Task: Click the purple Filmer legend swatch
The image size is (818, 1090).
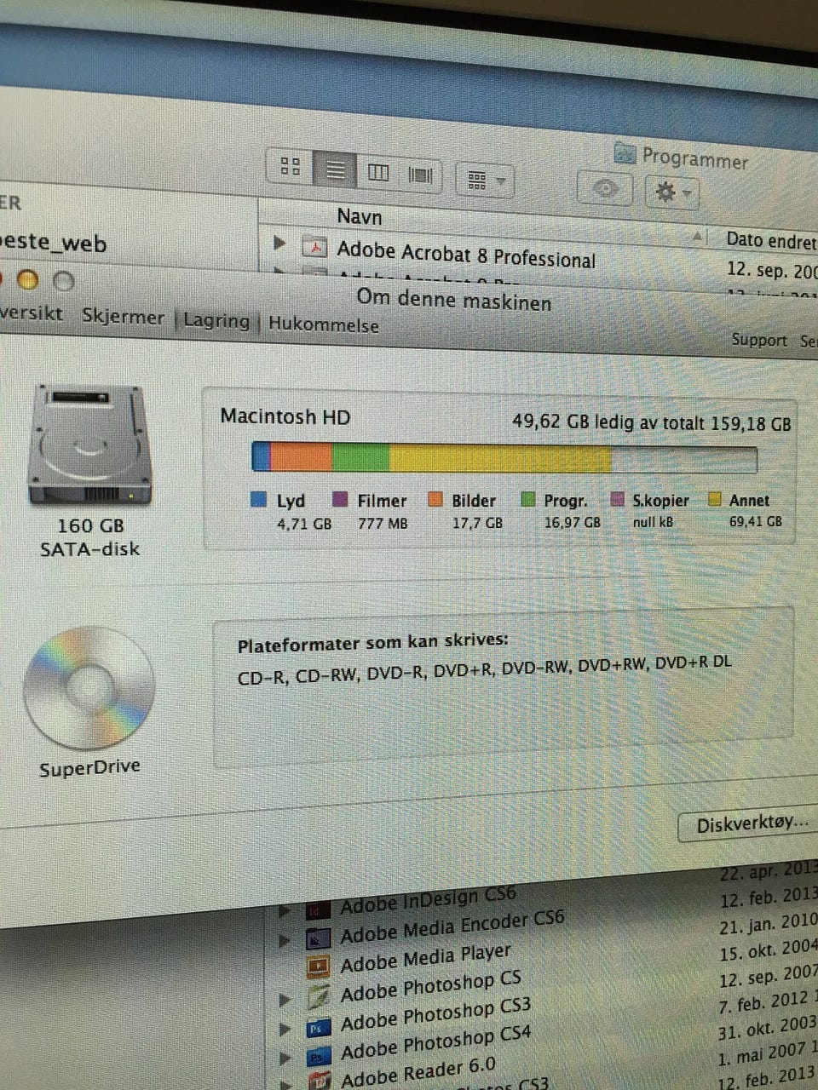Action: click(340, 499)
